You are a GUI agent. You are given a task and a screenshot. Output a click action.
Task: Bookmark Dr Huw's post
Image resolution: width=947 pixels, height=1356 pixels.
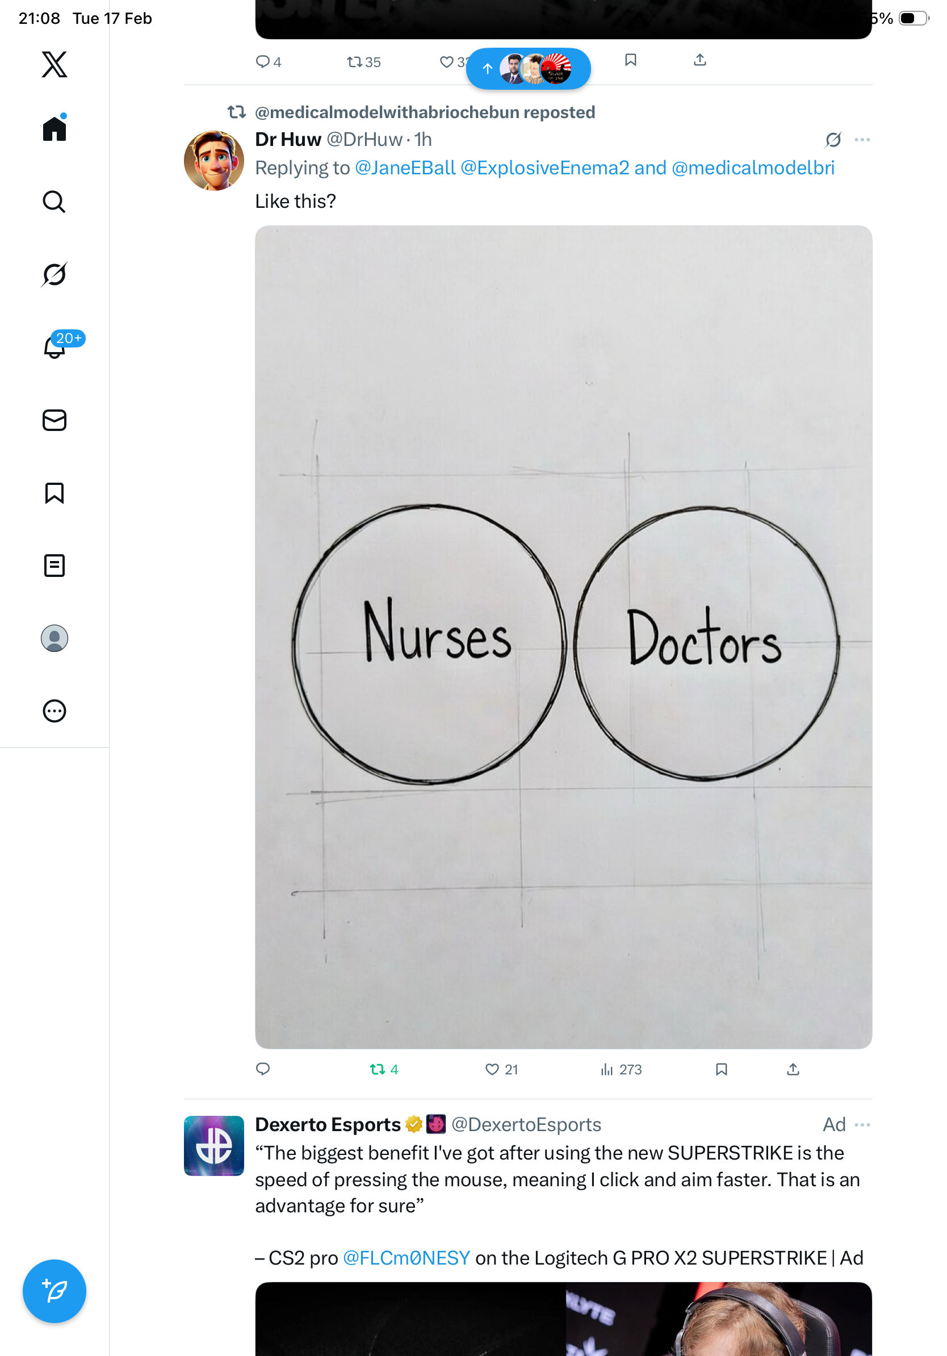[721, 1069]
